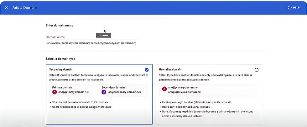Click red A avatar under Primary domain label

[54, 92]
